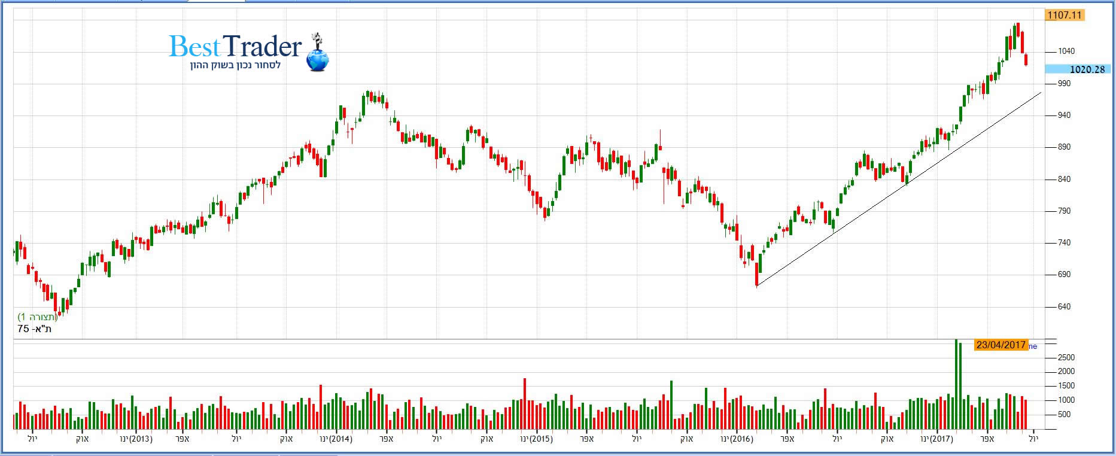Click the globe icon beside BestTrader logo

318,59
